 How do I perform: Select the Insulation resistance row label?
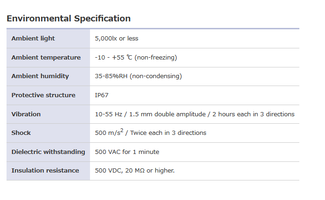pos(45,171)
